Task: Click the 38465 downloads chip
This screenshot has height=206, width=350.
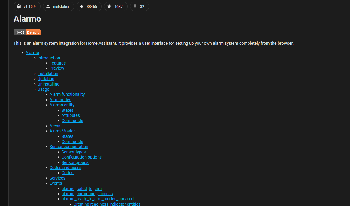Action: (89, 7)
